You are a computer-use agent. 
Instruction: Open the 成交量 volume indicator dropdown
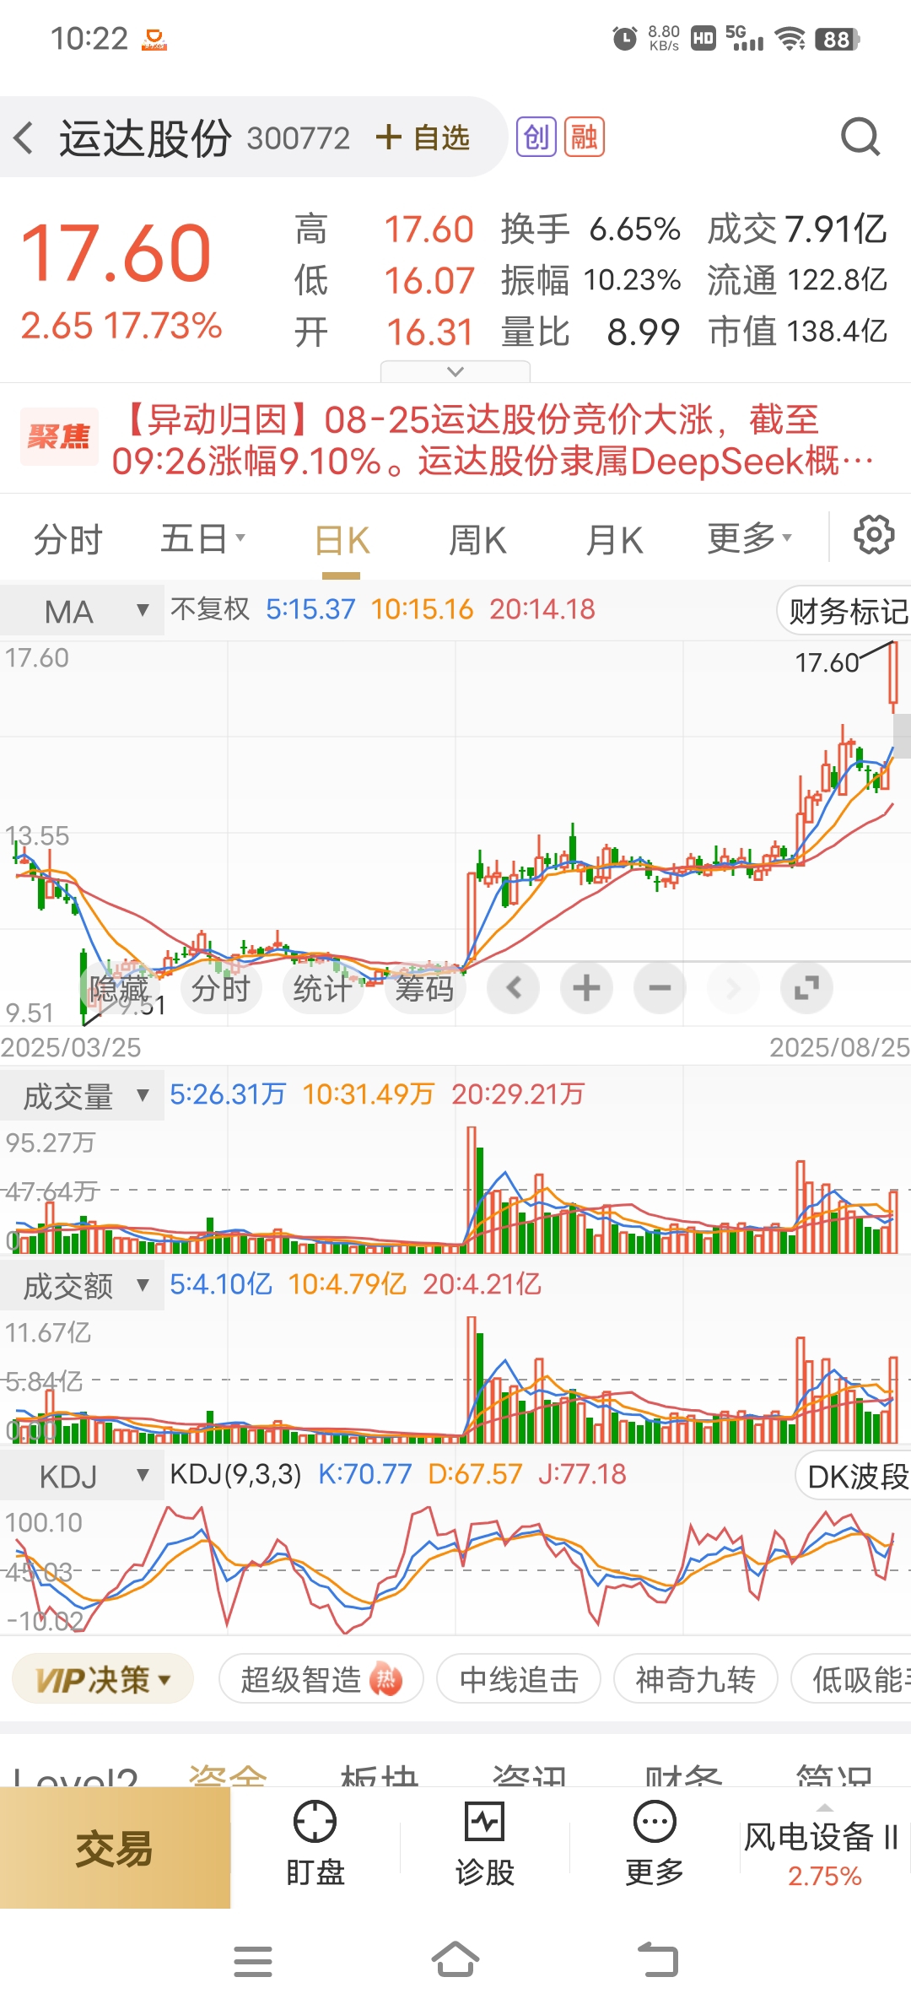(82, 1096)
